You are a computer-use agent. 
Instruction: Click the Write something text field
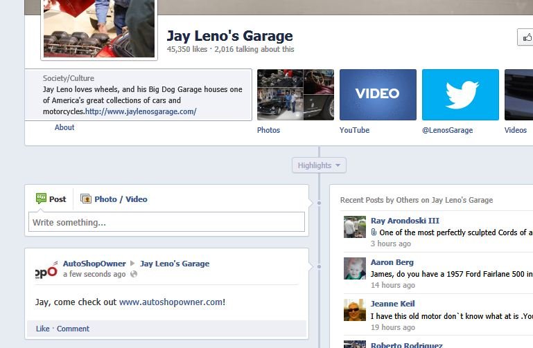[x=166, y=222]
